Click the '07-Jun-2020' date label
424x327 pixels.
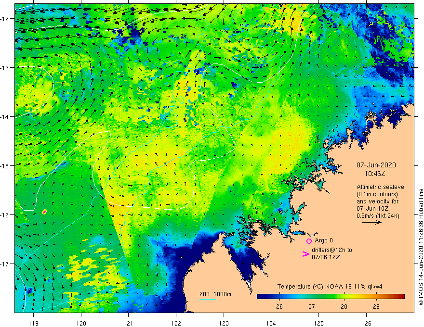pyautogui.click(x=376, y=165)
